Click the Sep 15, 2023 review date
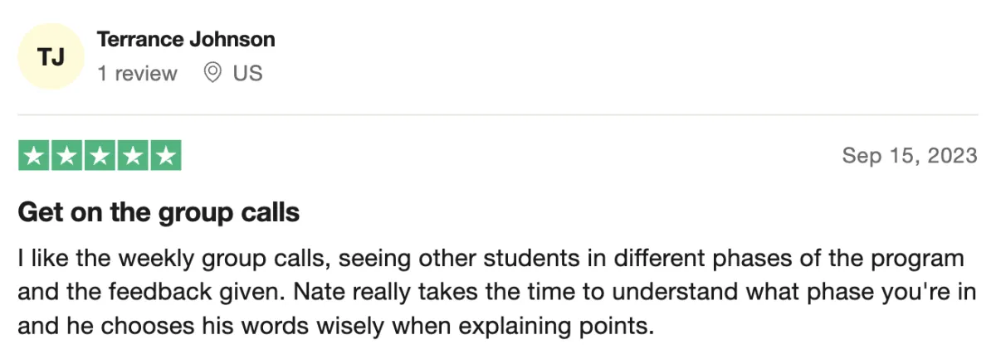 pyautogui.click(x=910, y=156)
